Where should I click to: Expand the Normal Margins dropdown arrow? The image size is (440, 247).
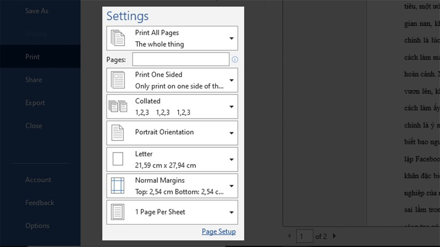point(232,186)
